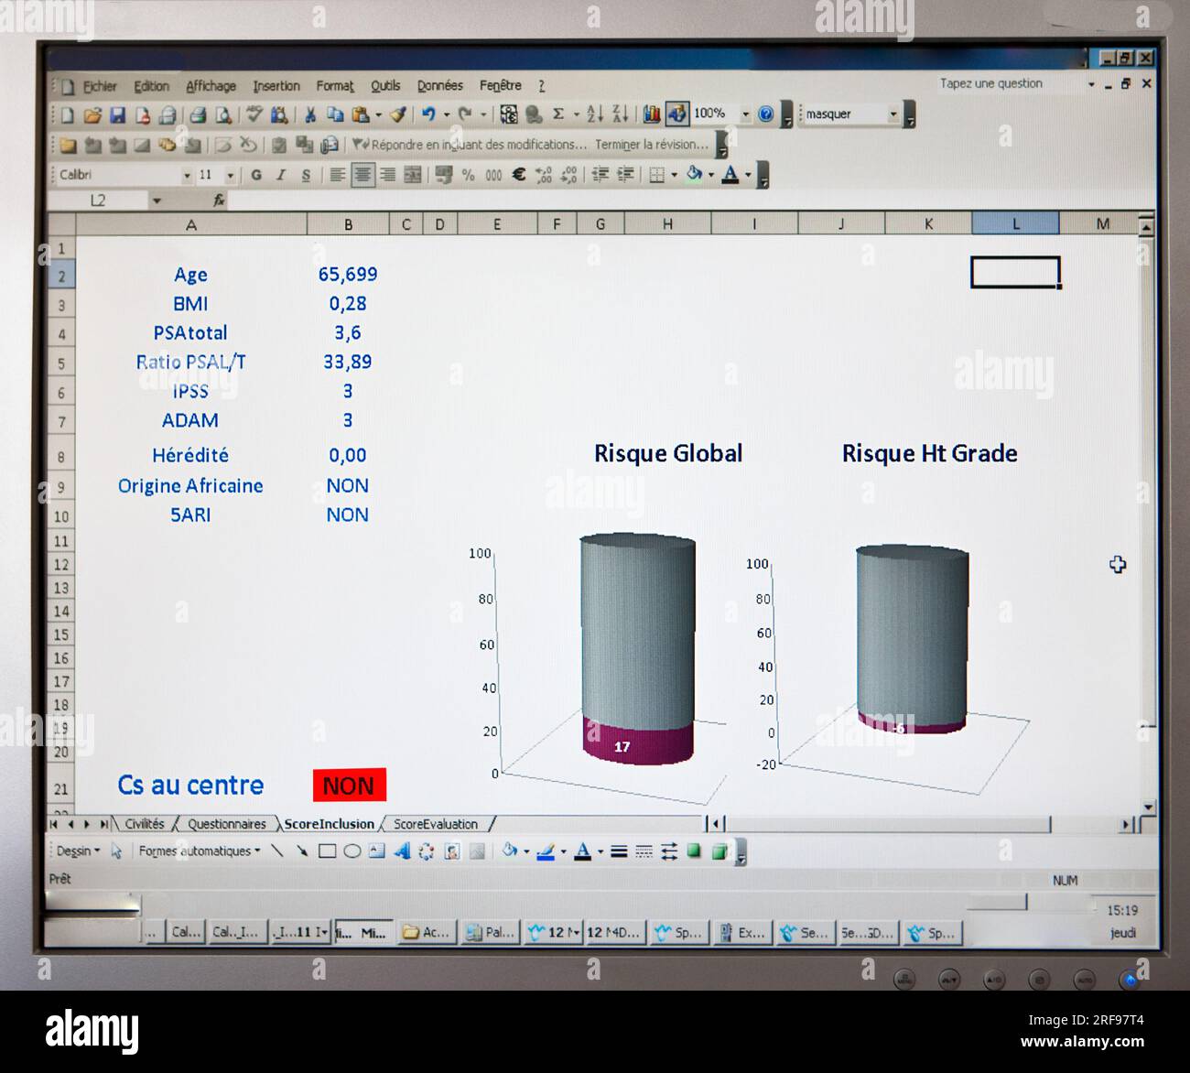The height and width of the screenshot is (1073, 1190).
Task: Toggle center alignment
Action: (362, 175)
